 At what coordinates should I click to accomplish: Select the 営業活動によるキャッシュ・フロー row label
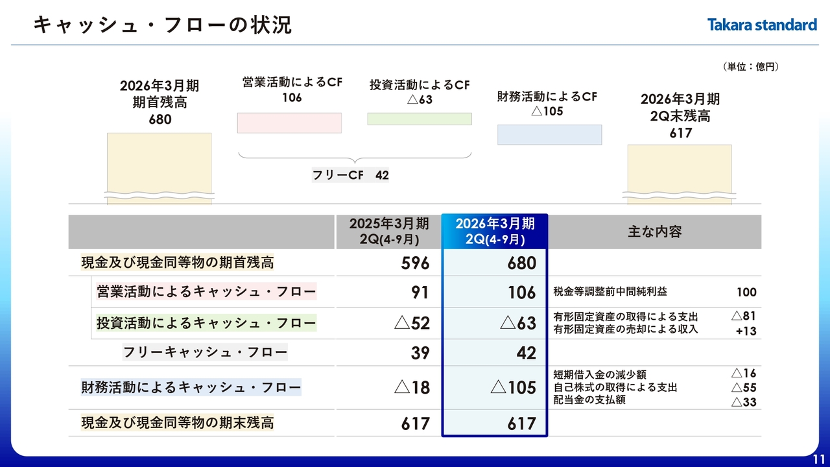coord(206,292)
